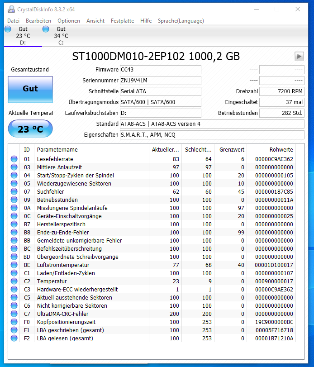Click status orb for Geräte-Einschaltvorgänge

pos(14,216)
